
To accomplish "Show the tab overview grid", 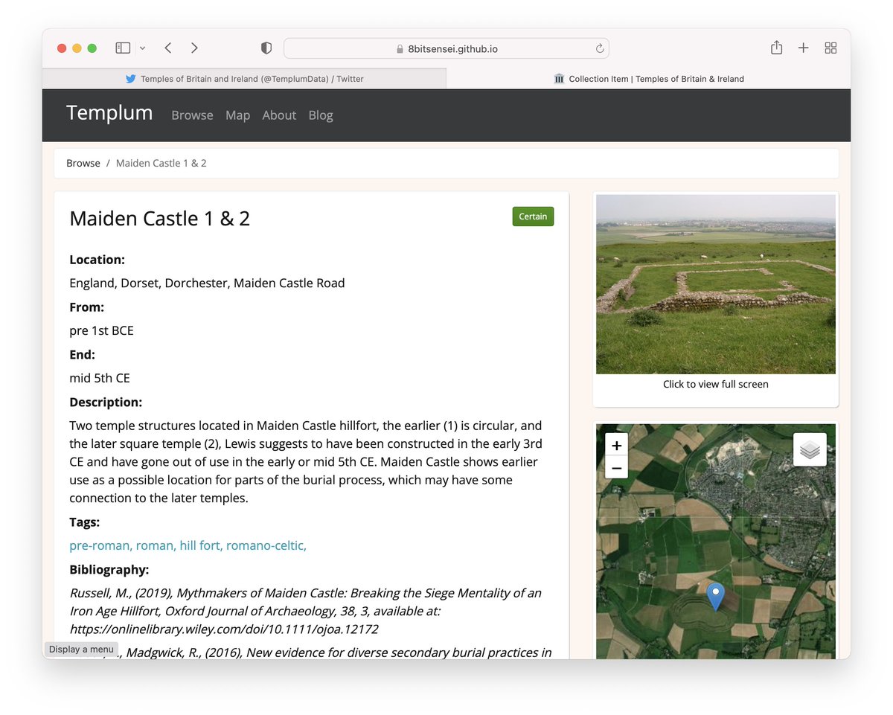I will pos(831,48).
